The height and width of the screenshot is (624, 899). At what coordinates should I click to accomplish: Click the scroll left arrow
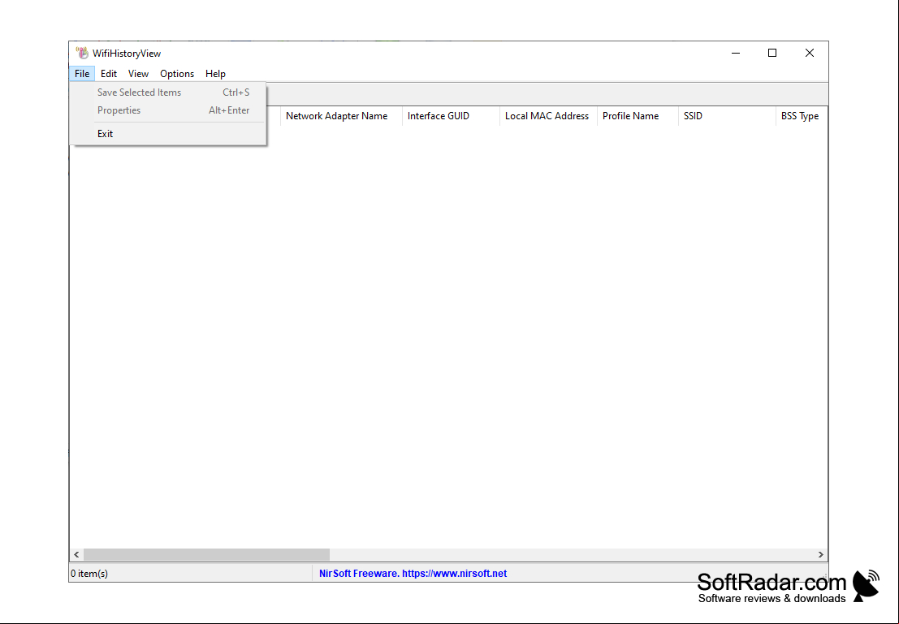(76, 555)
